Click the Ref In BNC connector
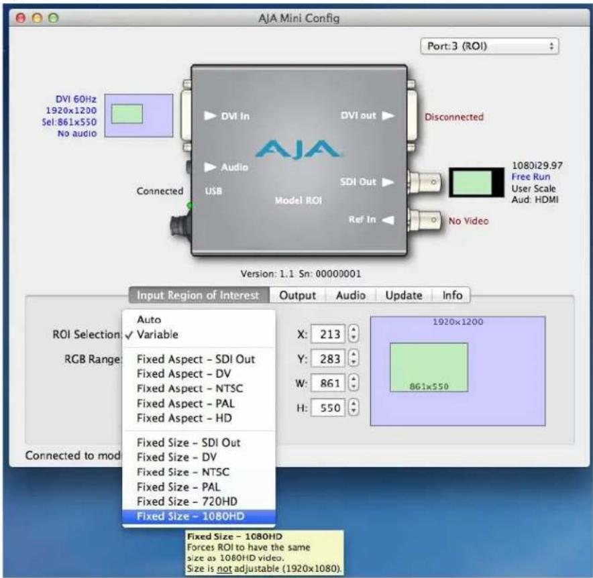 tap(425, 220)
